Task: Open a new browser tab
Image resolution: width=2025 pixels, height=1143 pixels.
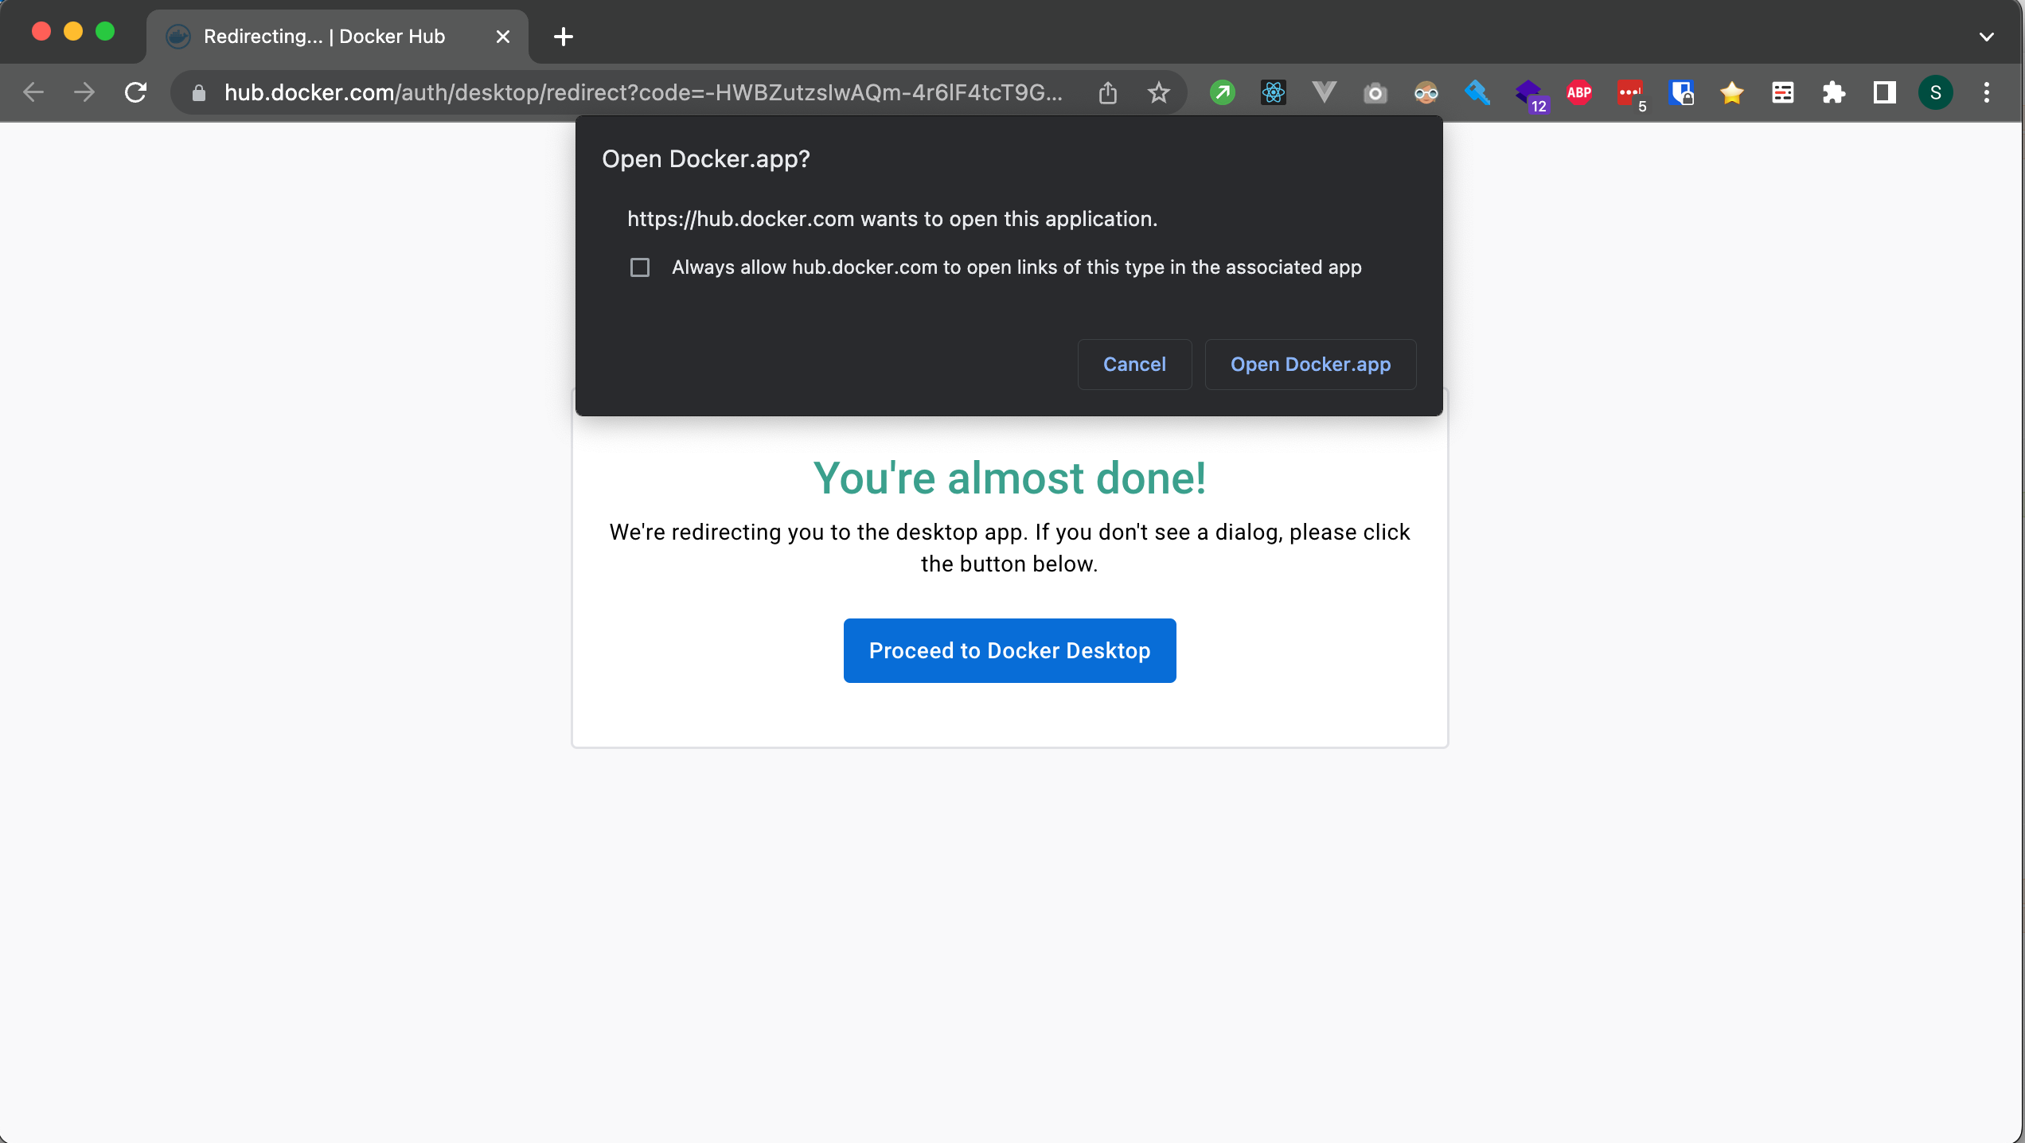Action: click(564, 36)
